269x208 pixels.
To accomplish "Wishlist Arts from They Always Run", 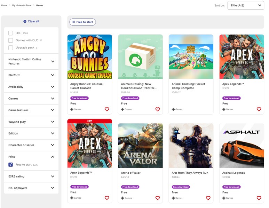I will (208, 198).
